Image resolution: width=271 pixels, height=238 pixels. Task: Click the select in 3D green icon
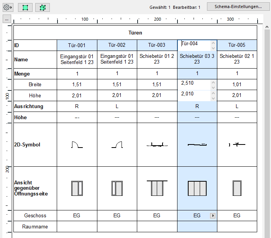pos(43,8)
